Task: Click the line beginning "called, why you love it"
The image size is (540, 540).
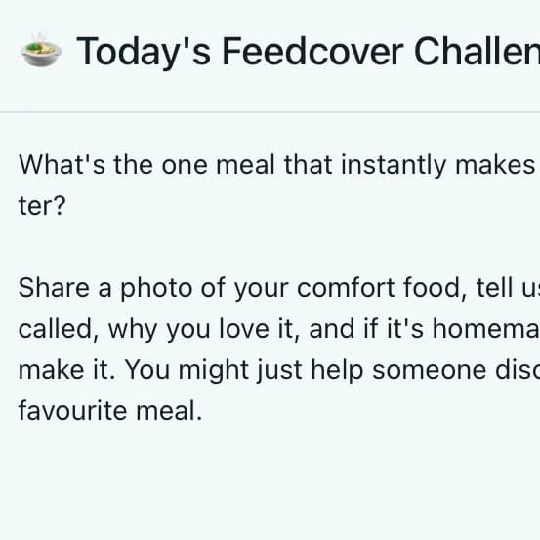Action: 279,329
